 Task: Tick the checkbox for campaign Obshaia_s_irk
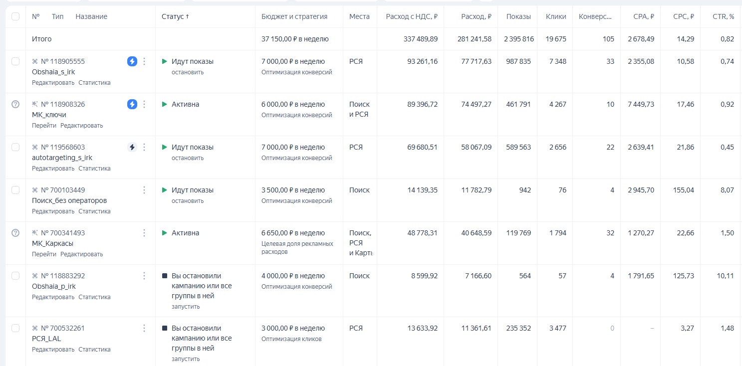pos(15,61)
